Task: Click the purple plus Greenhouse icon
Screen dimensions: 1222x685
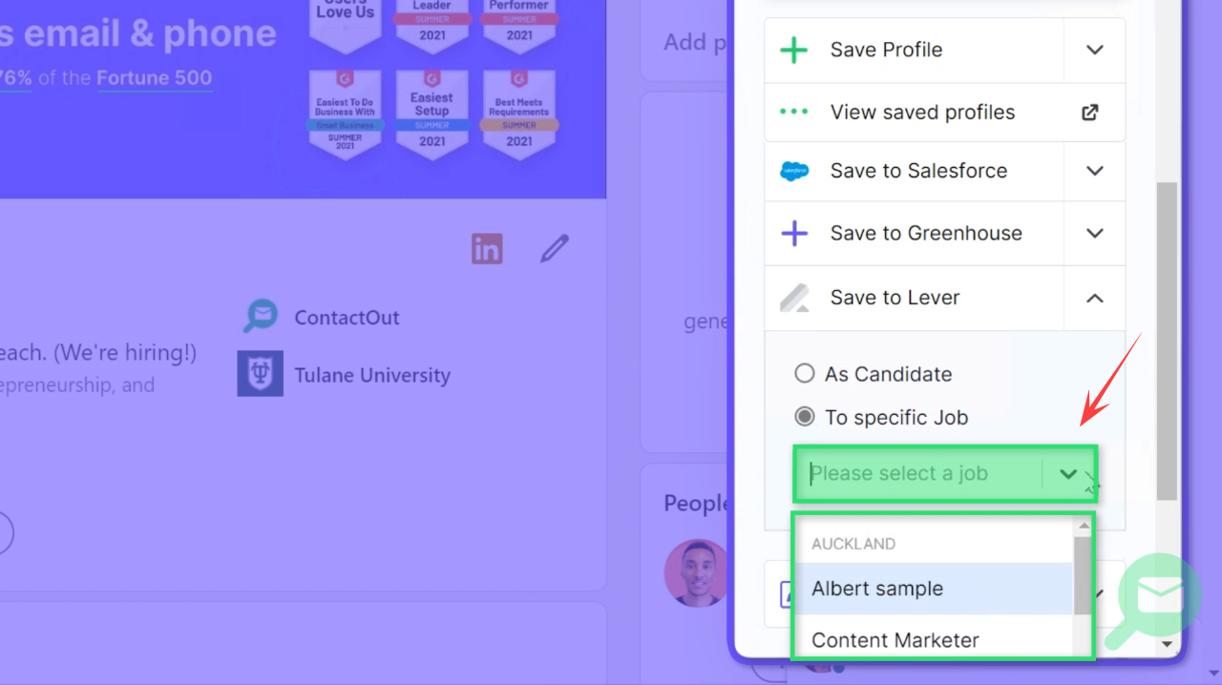Action: (x=794, y=233)
